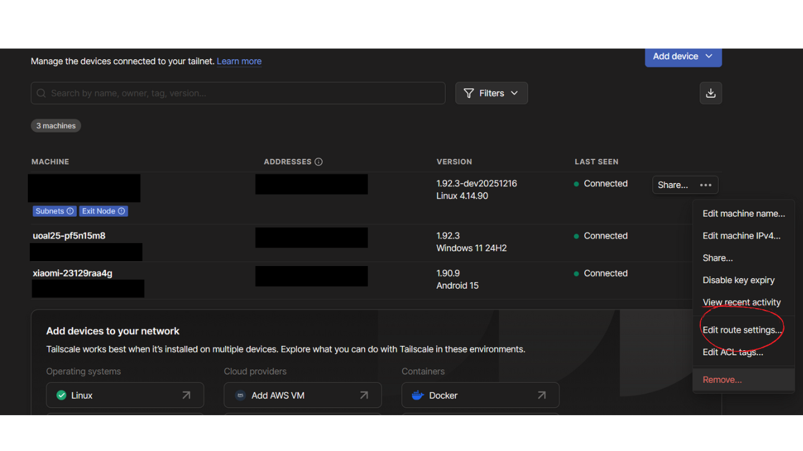
Task: Choose Disable key expiry
Action: click(744, 280)
